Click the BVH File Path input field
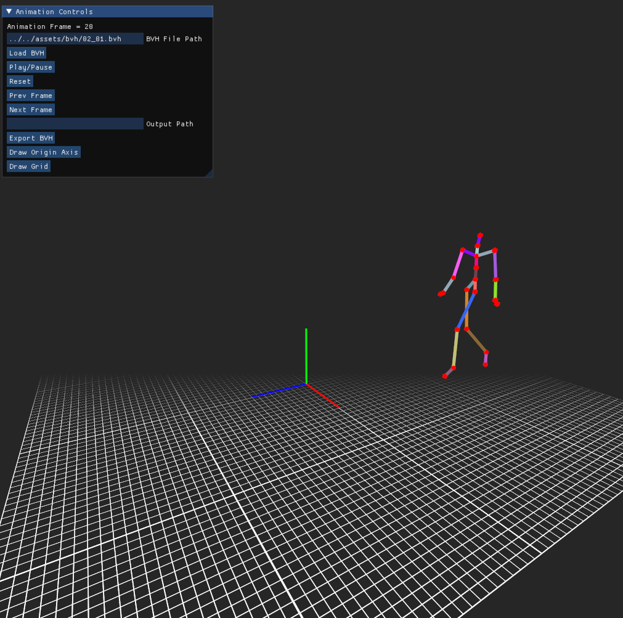This screenshot has width=623, height=618. [x=75, y=39]
